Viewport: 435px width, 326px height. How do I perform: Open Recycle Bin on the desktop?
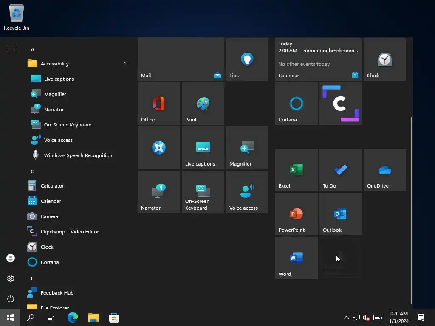pos(17,17)
